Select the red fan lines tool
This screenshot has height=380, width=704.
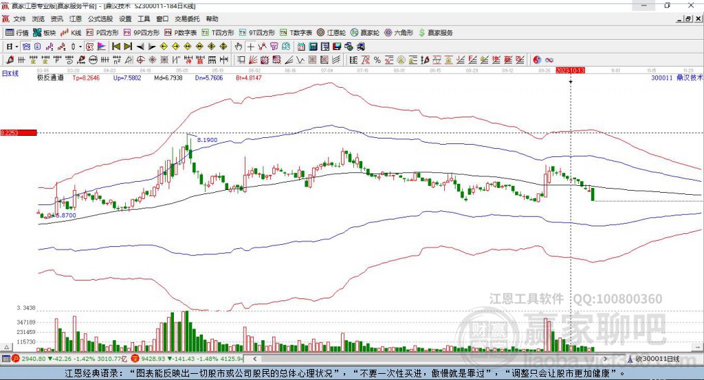click(253, 60)
